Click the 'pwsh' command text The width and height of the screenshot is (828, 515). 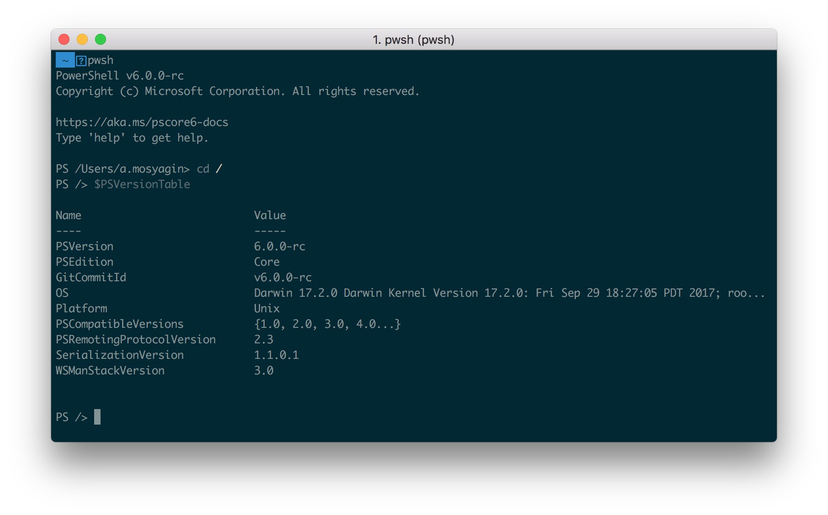tap(101, 61)
